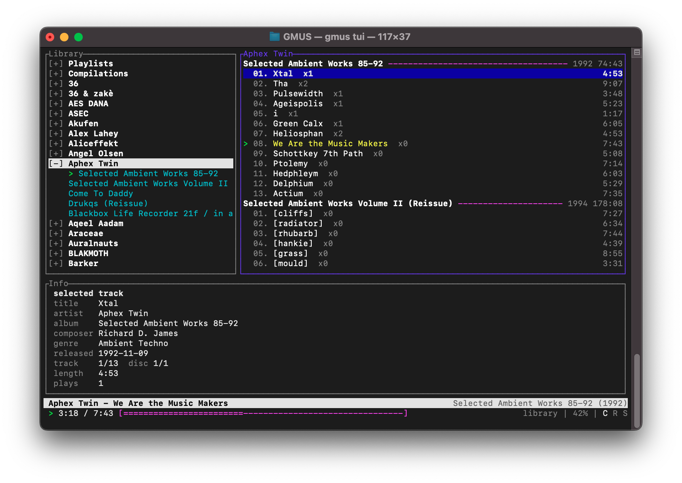
Task: Expand the Akufen artist node
Action: [x=56, y=124]
